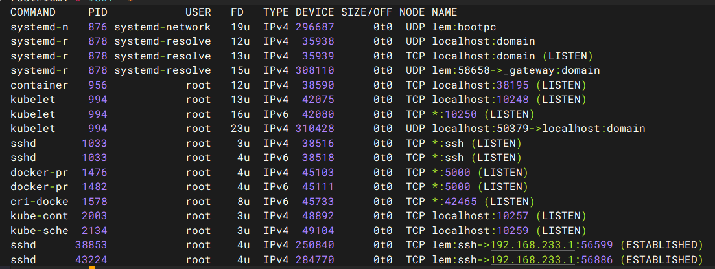
Task: Select device number 45103
Action: [318, 172]
